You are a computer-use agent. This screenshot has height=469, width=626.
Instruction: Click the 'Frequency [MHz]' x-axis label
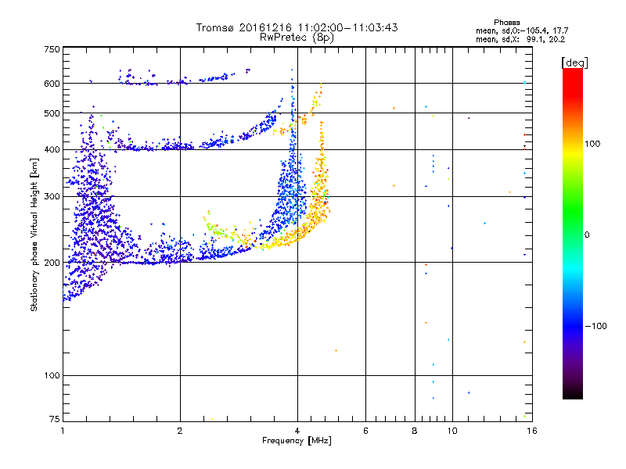click(297, 441)
